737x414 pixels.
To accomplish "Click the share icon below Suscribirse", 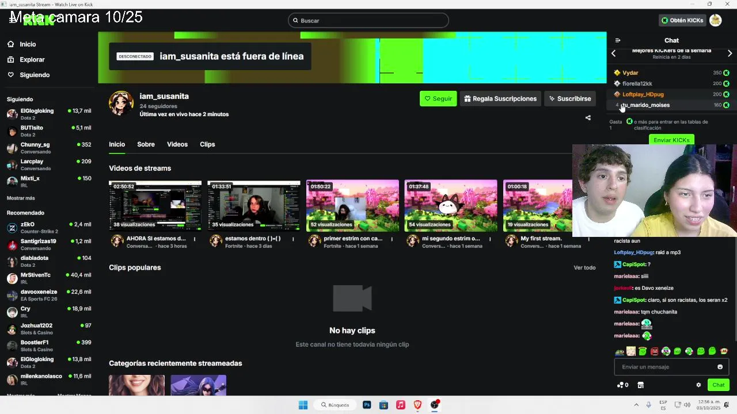I will [x=588, y=118].
